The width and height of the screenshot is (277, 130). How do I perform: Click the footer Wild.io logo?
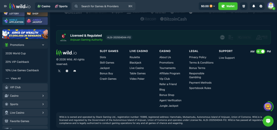coord(67,53)
